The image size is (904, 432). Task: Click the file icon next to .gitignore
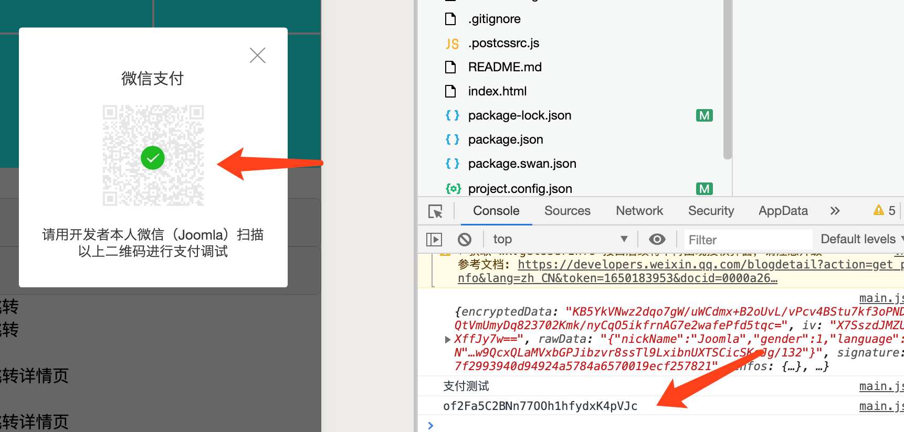450,19
